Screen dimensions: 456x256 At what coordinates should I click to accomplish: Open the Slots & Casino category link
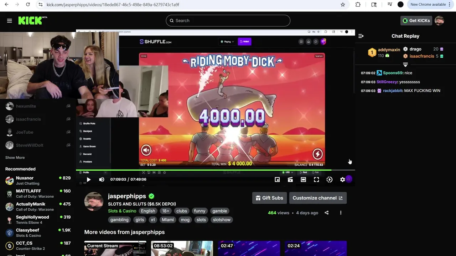pyautogui.click(x=122, y=211)
